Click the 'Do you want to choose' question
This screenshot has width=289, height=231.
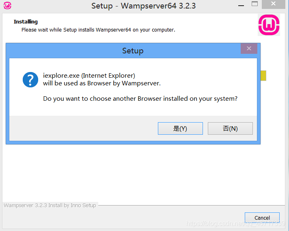tap(140, 99)
